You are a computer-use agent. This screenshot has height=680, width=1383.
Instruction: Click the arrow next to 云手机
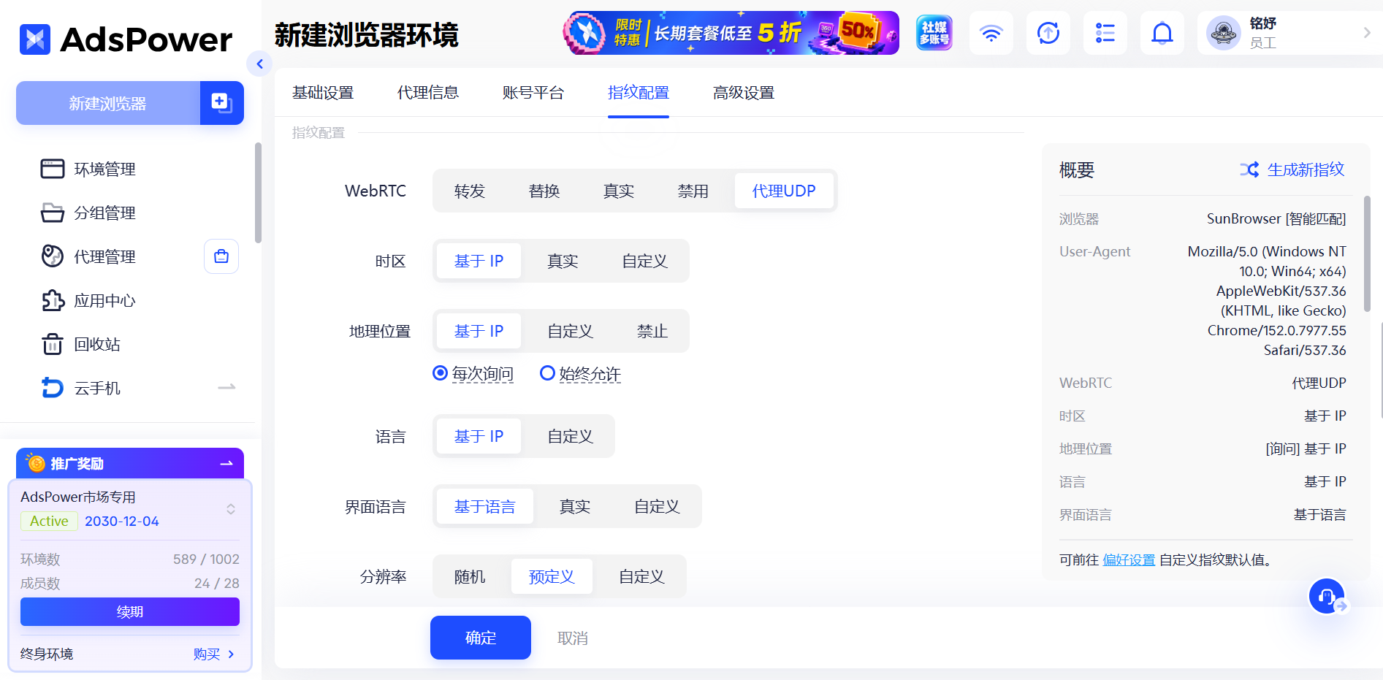pos(226,387)
